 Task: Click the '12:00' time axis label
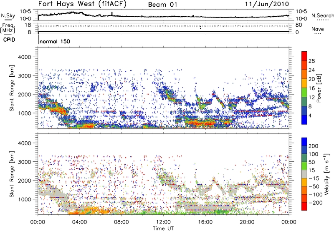(x=163, y=222)
